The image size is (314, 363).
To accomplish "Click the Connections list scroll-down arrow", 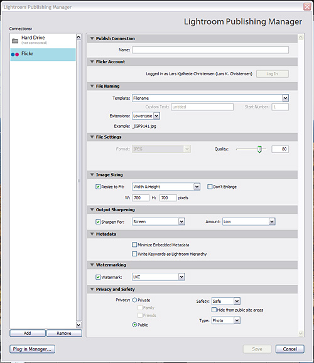I will click(x=78, y=325).
